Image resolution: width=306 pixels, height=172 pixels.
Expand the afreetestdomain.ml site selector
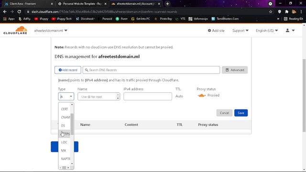pos(51,31)
